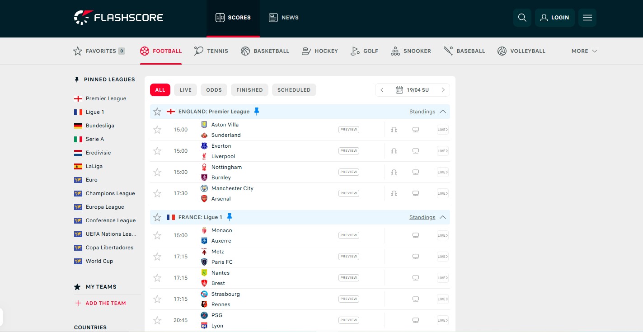Click audio headphones icon for Aston Villa match

[394, 130]
